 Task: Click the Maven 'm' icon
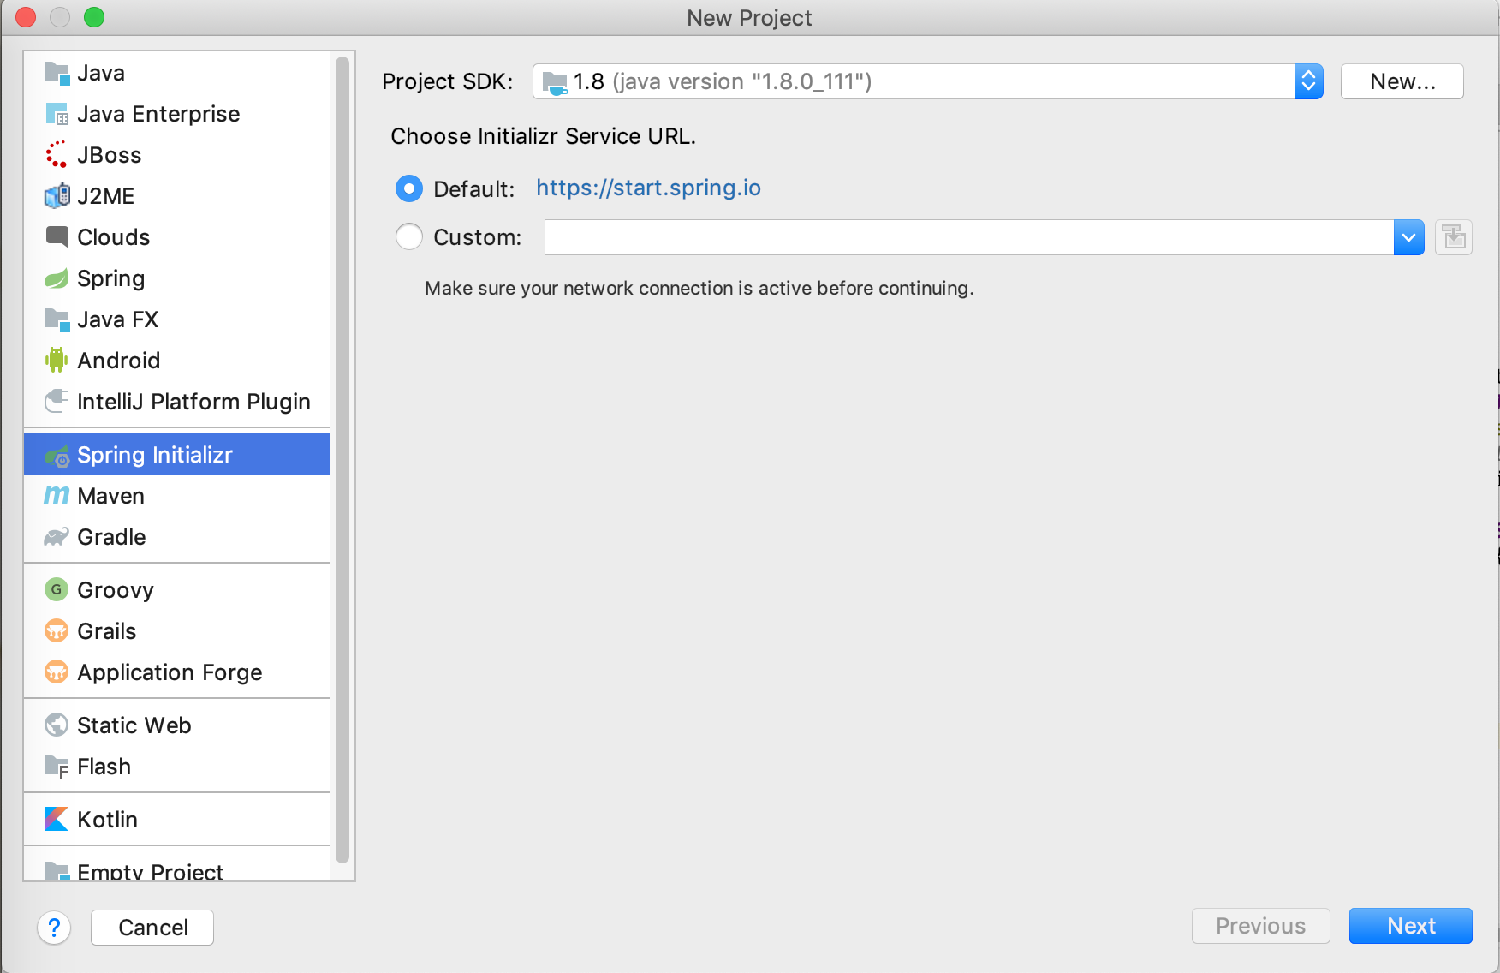point(57,496)
